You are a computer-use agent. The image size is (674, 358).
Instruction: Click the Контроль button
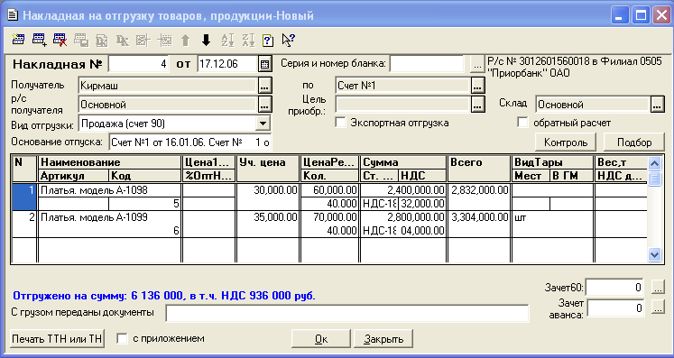(x=566, y=142)
